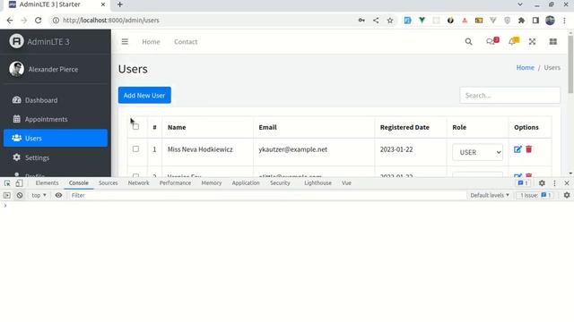
Task: Click the Home breadcrumb link
Action: [x=525, y=68]
